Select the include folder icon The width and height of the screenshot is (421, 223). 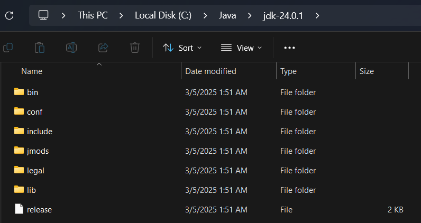(19, 131)
